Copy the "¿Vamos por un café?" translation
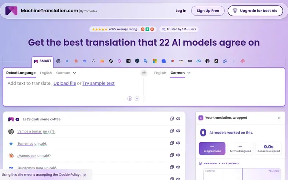The height and width of the screenshot is (180, 288). point(172,155)
